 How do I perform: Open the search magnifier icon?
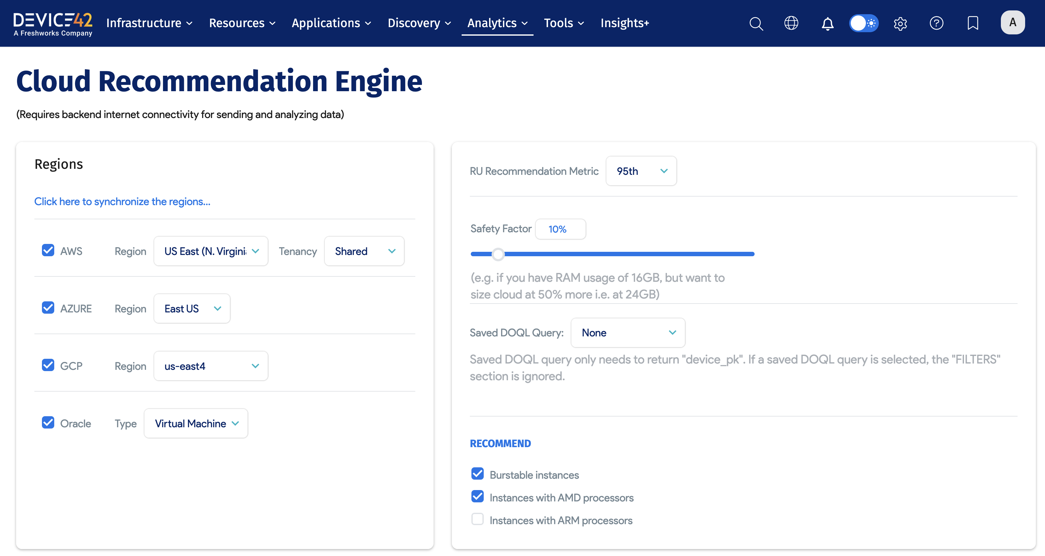pyautogui.click(x=756, y=23)
